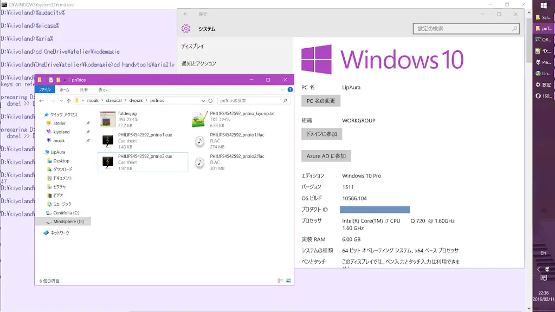Viewport: 555px width, 312px height.
Task: Click Settings back arrow
Action: tap(186, 14)
